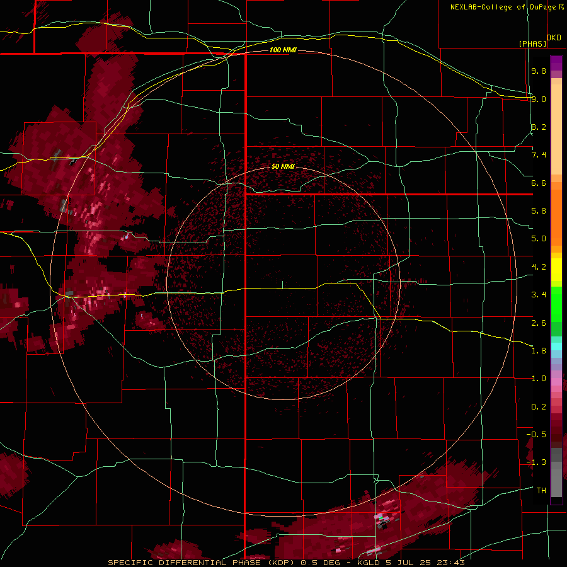The height and width of the screenshot is (567, 567).
Task: Click the 100 NMI range ring label
Action: click(283, 50)
